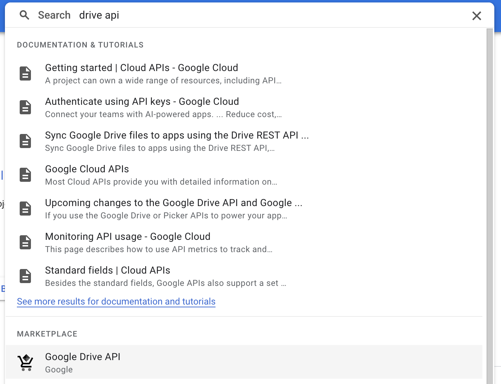The width and height of the screenshot is (501, 384).
Task: Select the 'Google Drive API' marketplace result
Action: (244, 362)
